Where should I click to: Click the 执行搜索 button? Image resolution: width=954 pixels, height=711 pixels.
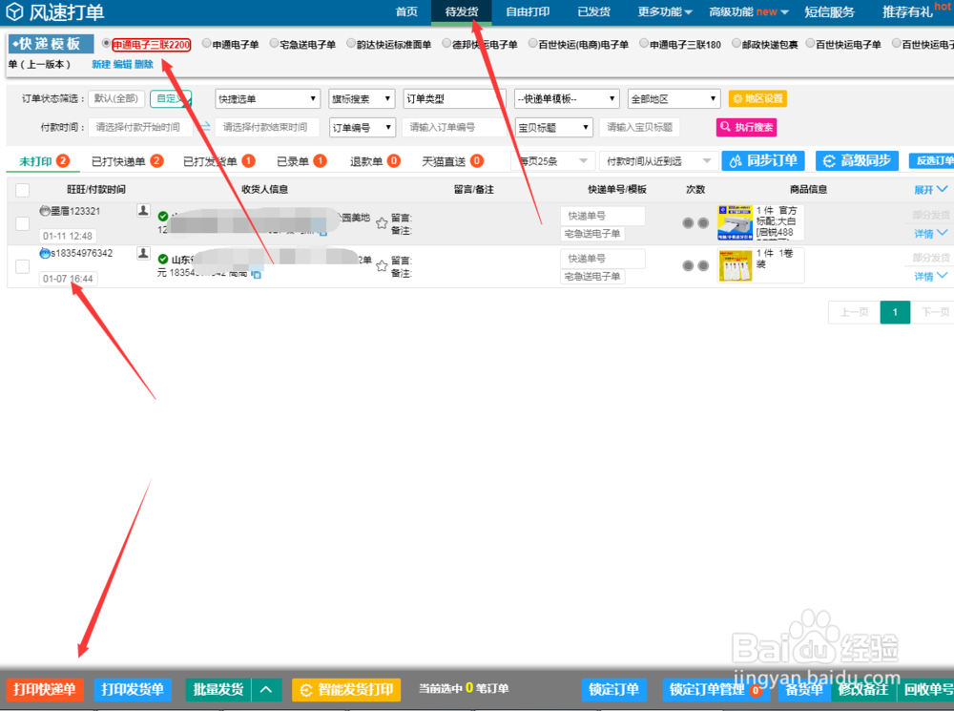747,127
